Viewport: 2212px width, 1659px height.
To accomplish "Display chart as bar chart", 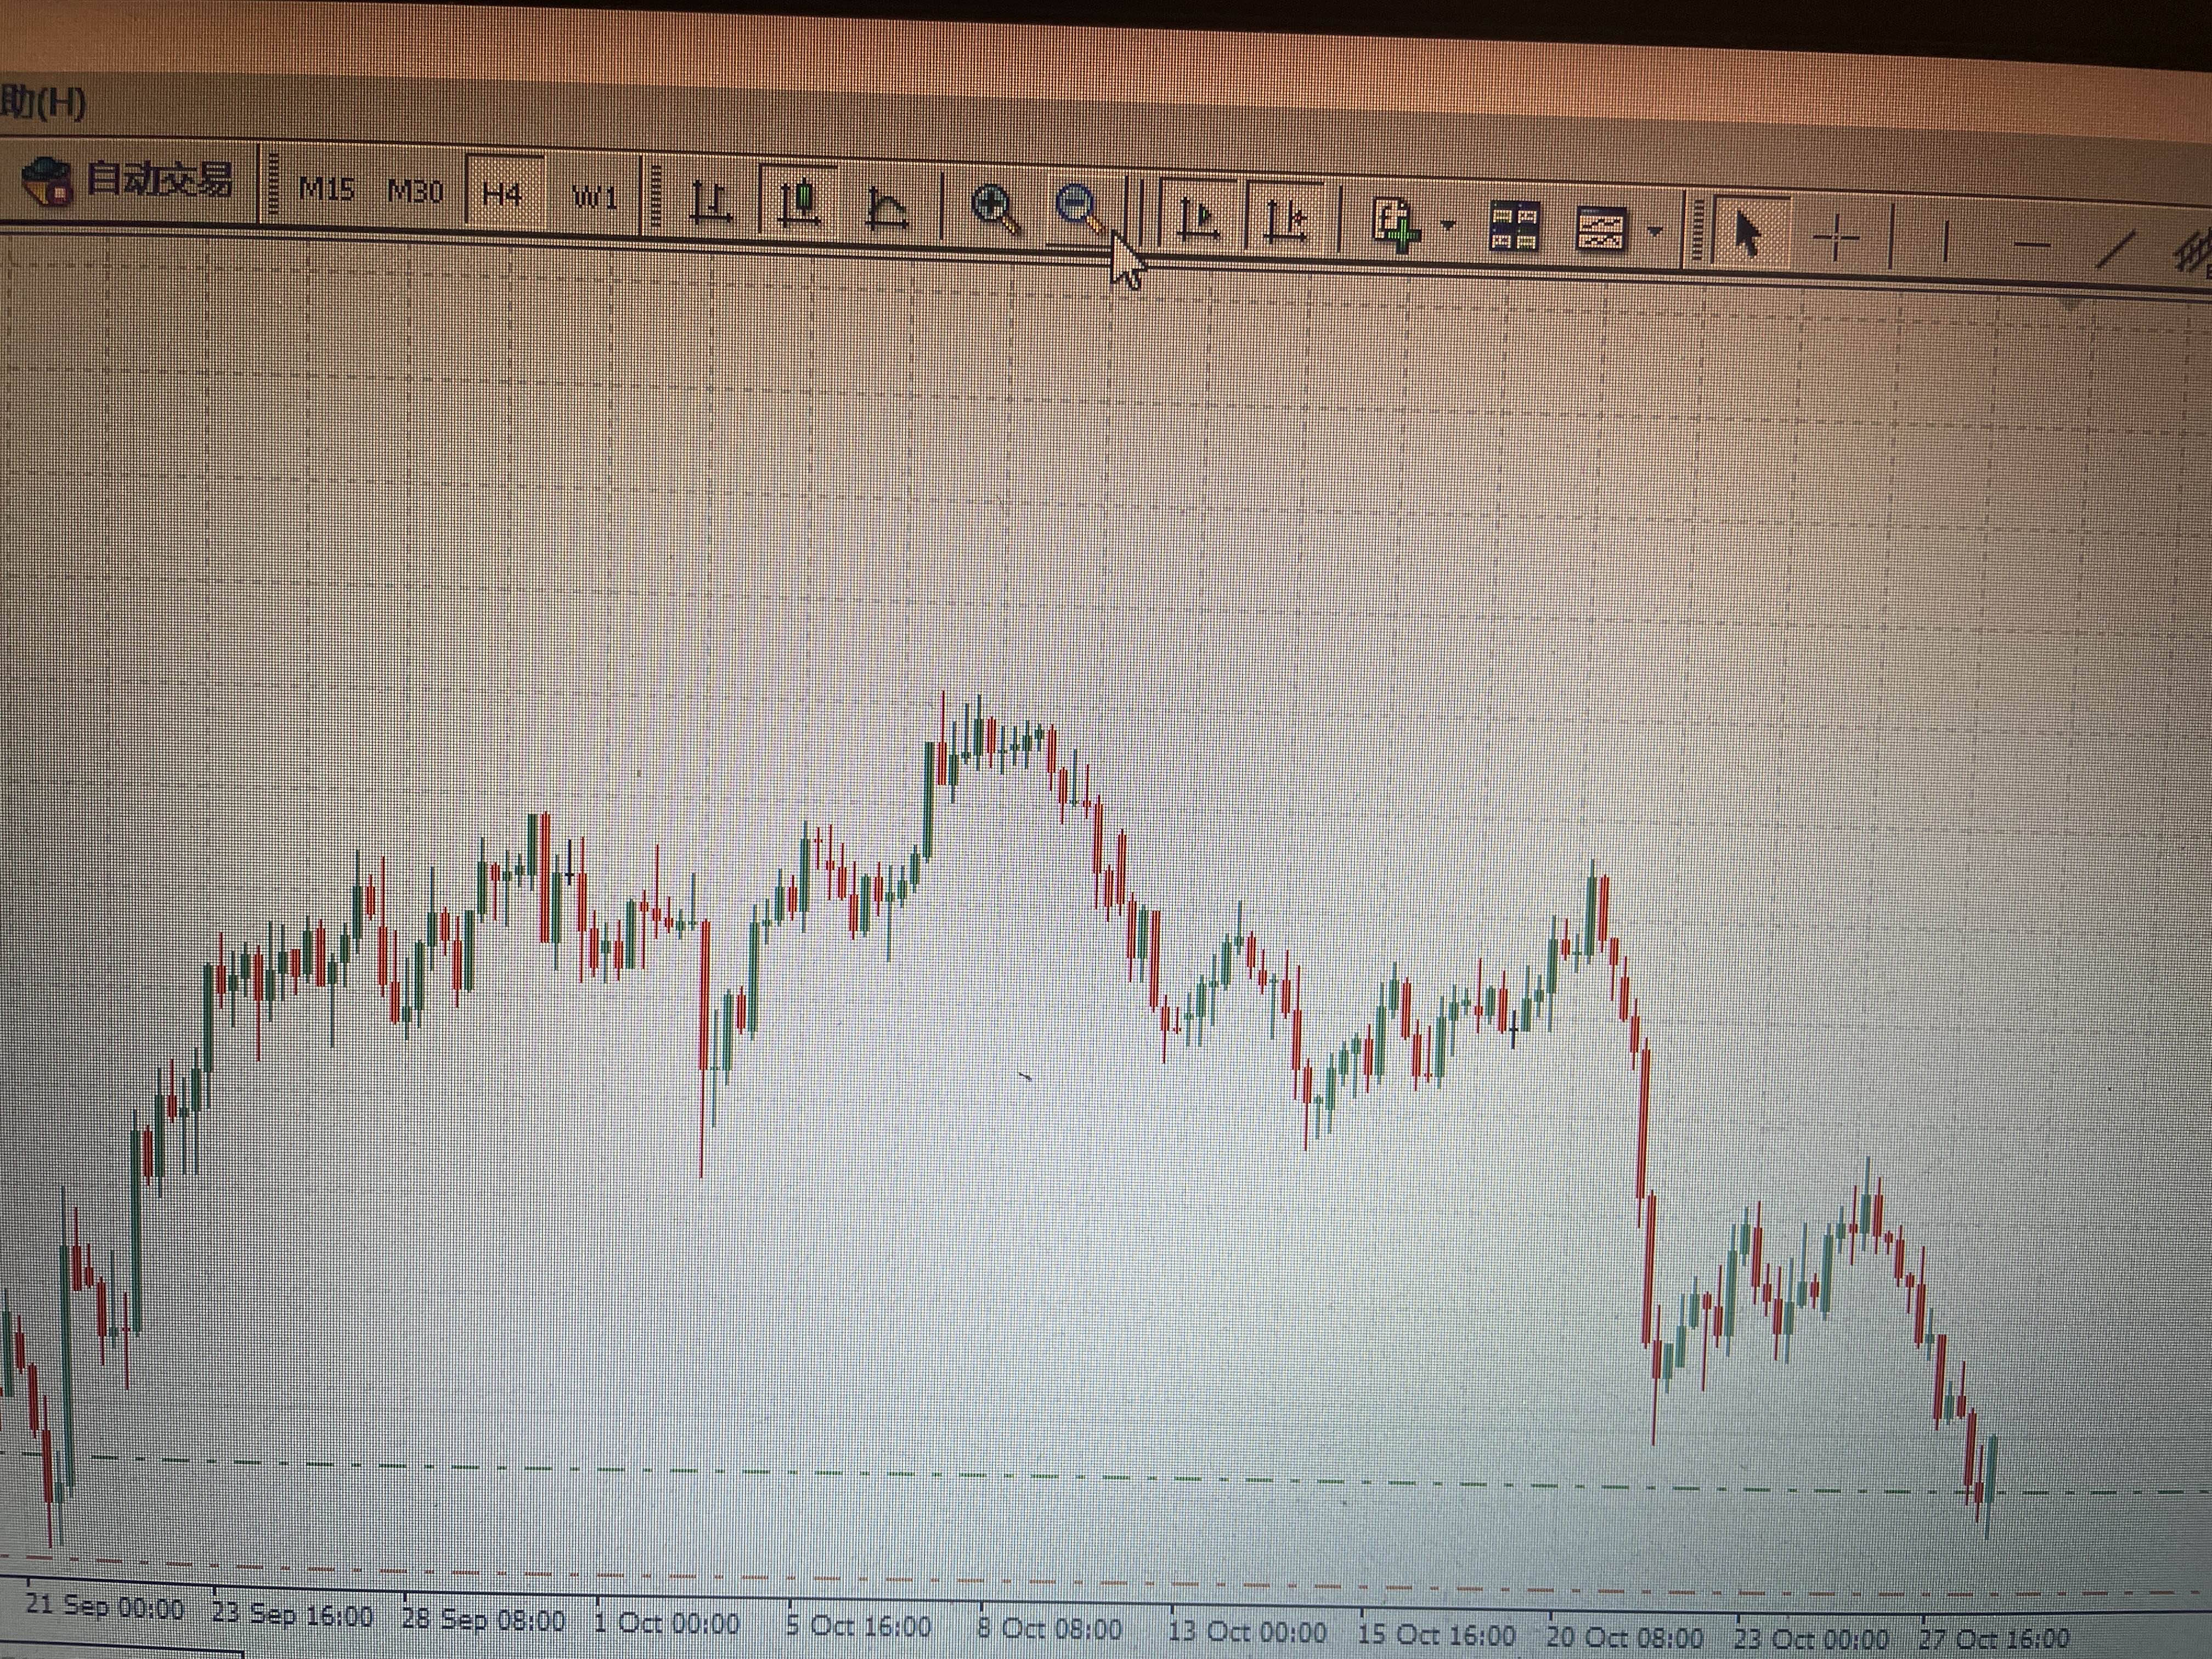I will point(711,203).
